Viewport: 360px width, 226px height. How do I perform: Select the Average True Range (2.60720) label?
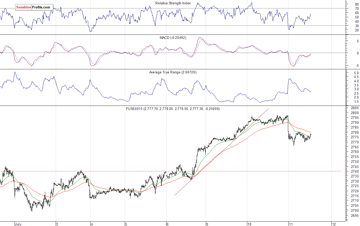click(x=173, y=72)
